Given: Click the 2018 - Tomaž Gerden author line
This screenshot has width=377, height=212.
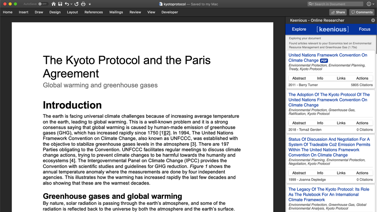Looking at the screenshot, I should click(305, 130).
